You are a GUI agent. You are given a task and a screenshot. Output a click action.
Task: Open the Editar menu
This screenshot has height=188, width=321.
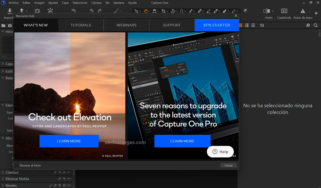[26, 3]
